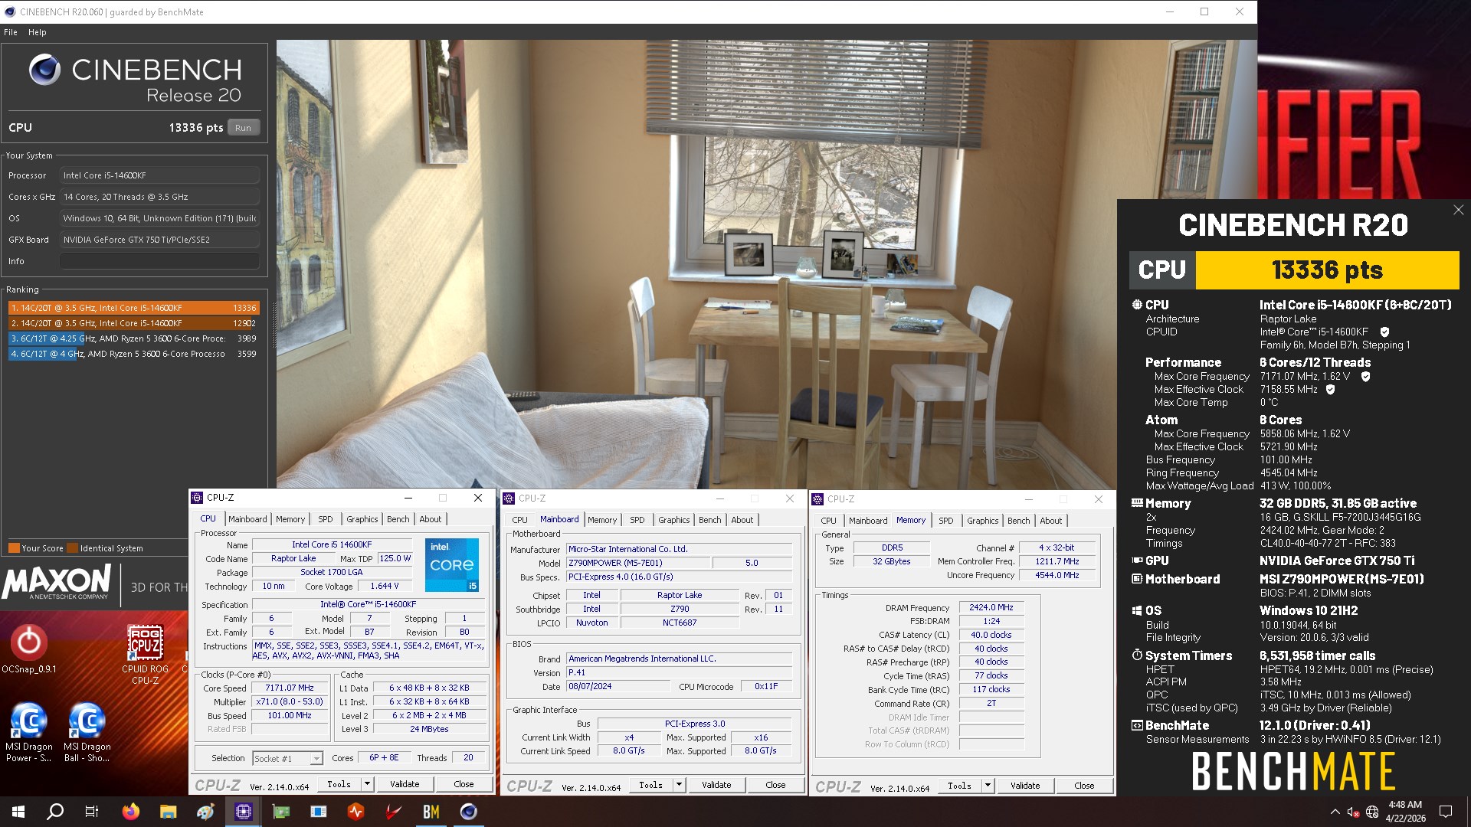Open File Explorer from the taskbar
This screenshot has width=1471, height=827.
click(168, 812)
